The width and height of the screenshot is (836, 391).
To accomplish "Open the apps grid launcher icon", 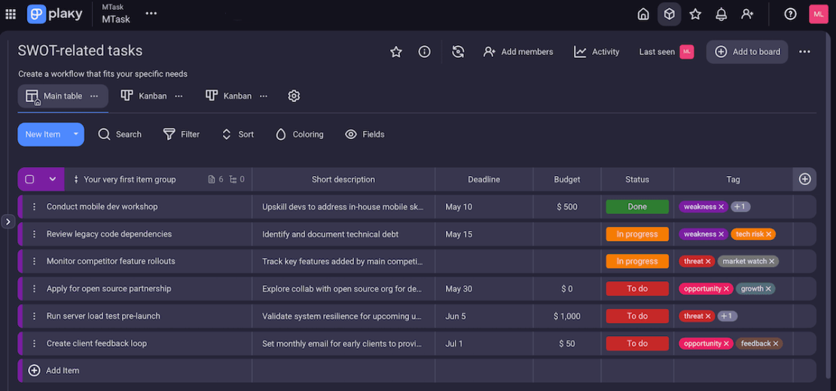I will [x=11, y=14].
